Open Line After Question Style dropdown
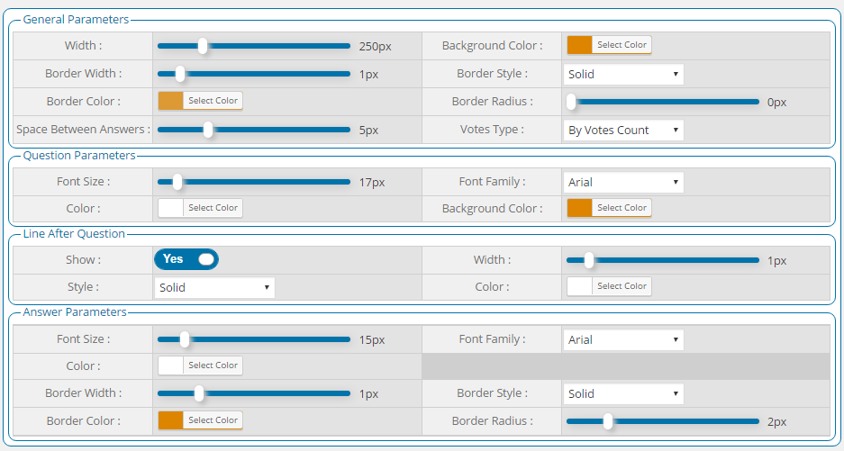The width and height of the screenshot is (844, 451). [214, 287]
